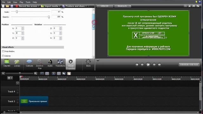Screen dimensions: 203x114
Task: Click the Copy tool on timeline toolbar
Action: (64, 73)
